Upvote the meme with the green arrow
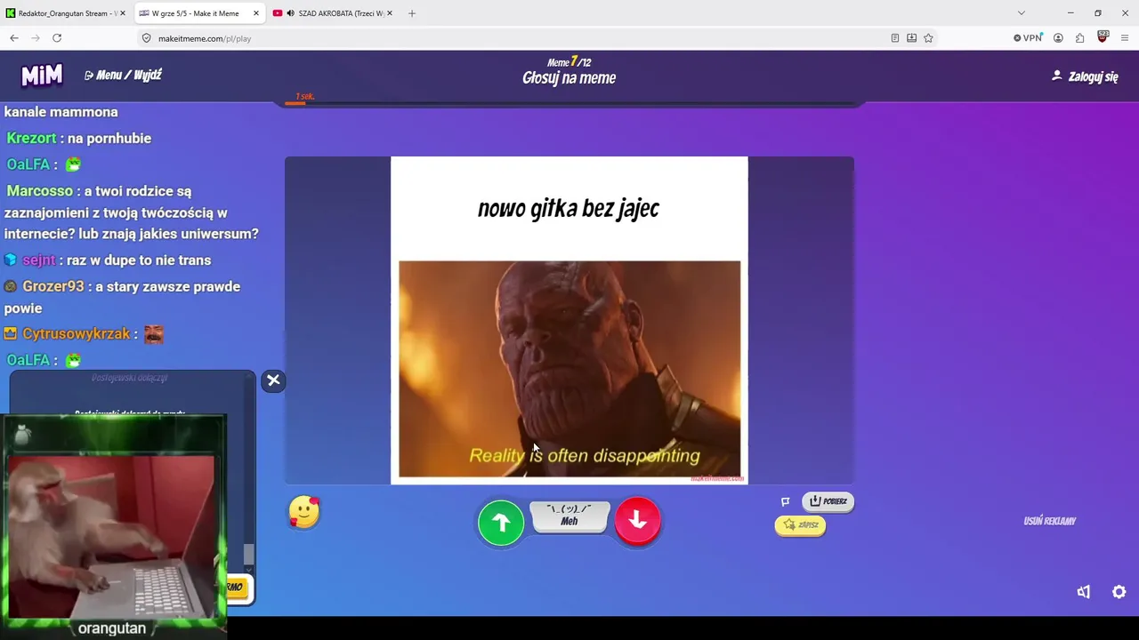 501,522
